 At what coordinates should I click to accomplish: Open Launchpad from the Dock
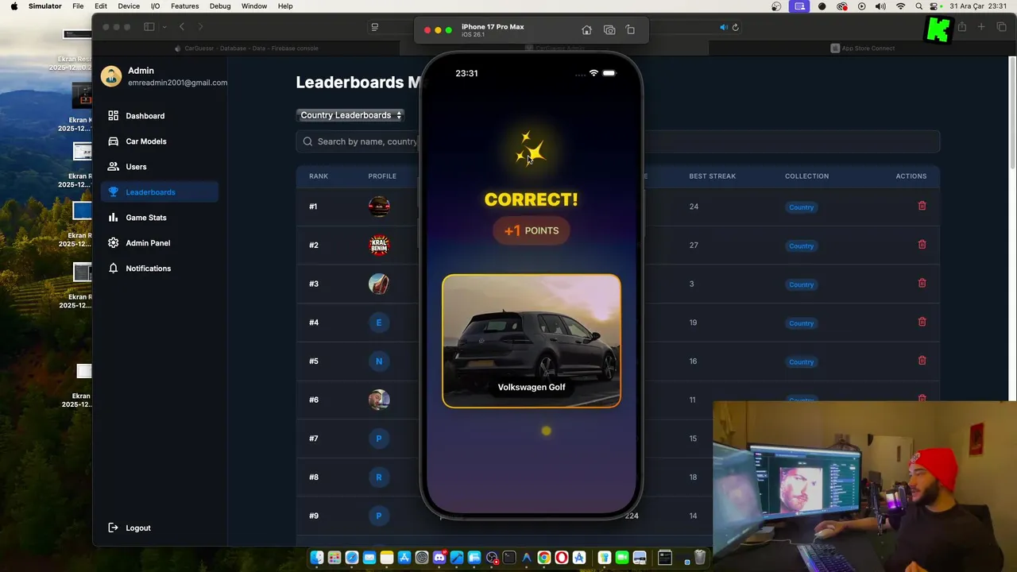334,558
